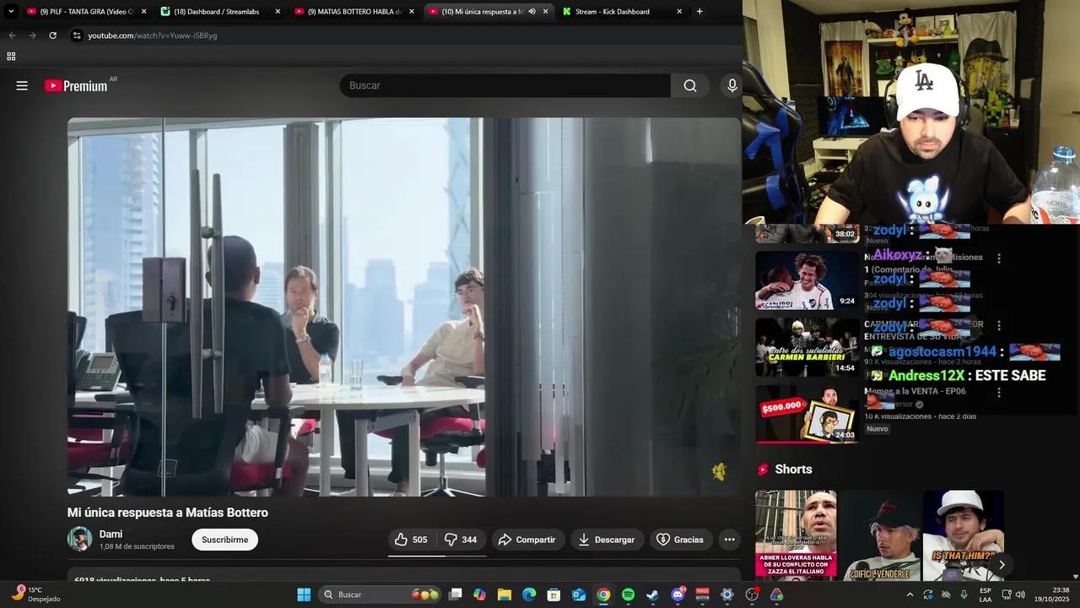This screenshot has width=1080, height=608.
Task: Open more actions menu under the video
Action: pos(730,540)
